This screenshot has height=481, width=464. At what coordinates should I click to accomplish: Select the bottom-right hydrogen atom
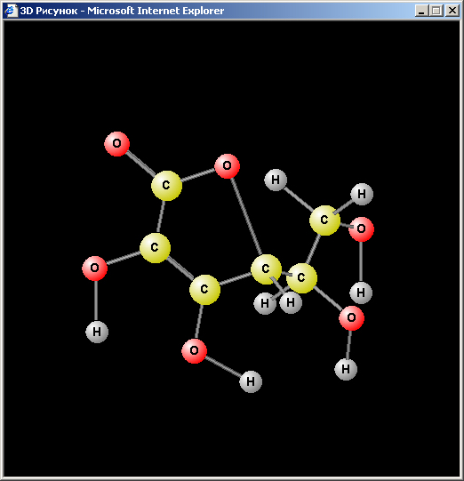tap(346, 369)
